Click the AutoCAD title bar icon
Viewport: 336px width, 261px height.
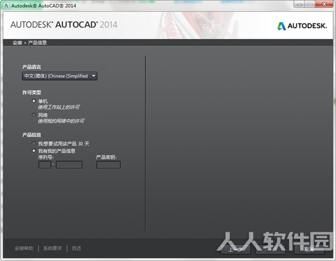[x=6, y=6]
